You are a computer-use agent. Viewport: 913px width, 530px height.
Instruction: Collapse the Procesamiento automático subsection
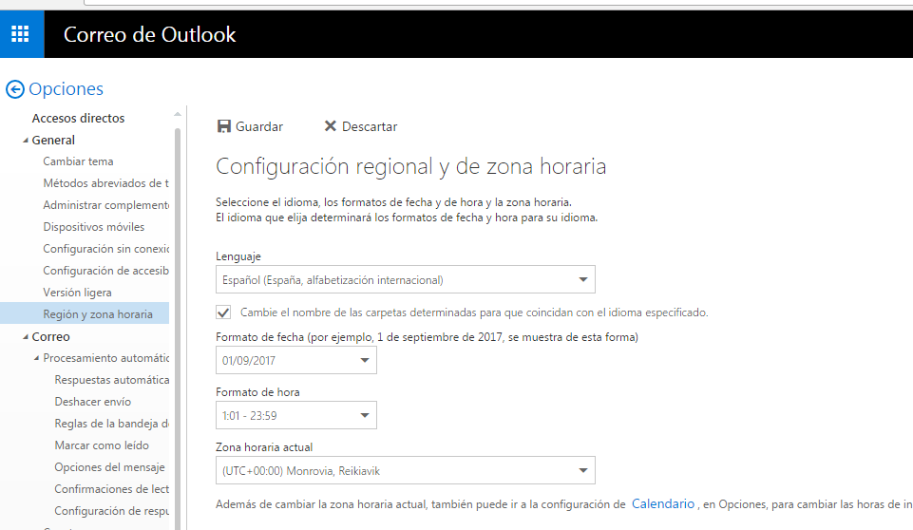(37, 358)
